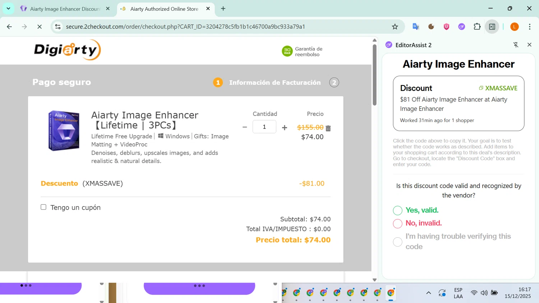The width and height of the screenshot is (539, 303).
Task: Open the pink shield U extension
Action: [x=446, y=27]
